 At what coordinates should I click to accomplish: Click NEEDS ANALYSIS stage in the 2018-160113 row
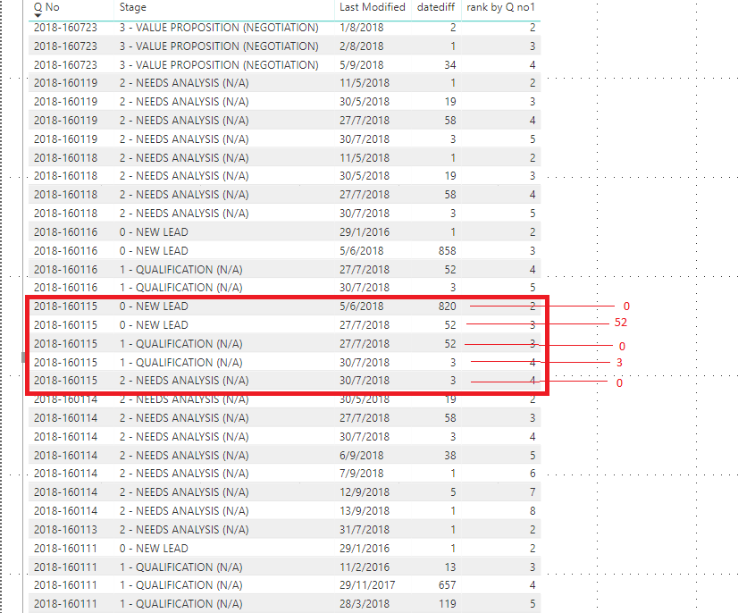coord(184,530)
